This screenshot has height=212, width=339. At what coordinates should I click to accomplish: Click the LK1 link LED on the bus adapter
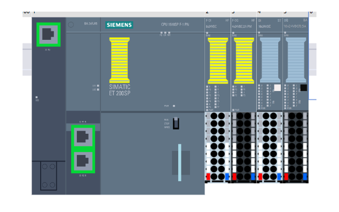(x=98, y=86)
